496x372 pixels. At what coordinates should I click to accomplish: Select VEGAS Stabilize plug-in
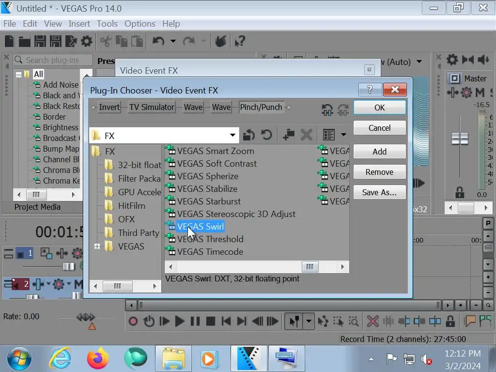[x=207, y=189]
